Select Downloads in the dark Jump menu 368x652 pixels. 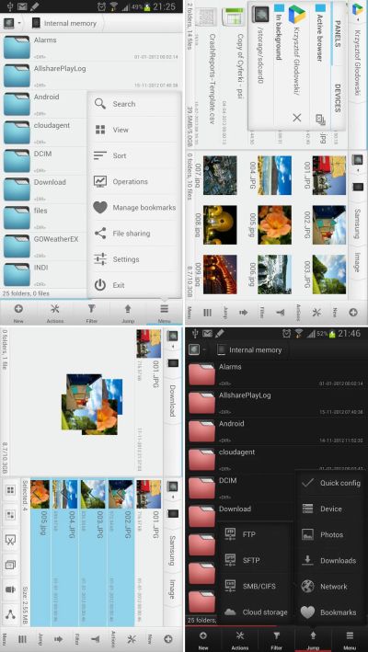[x=331, y=561]
